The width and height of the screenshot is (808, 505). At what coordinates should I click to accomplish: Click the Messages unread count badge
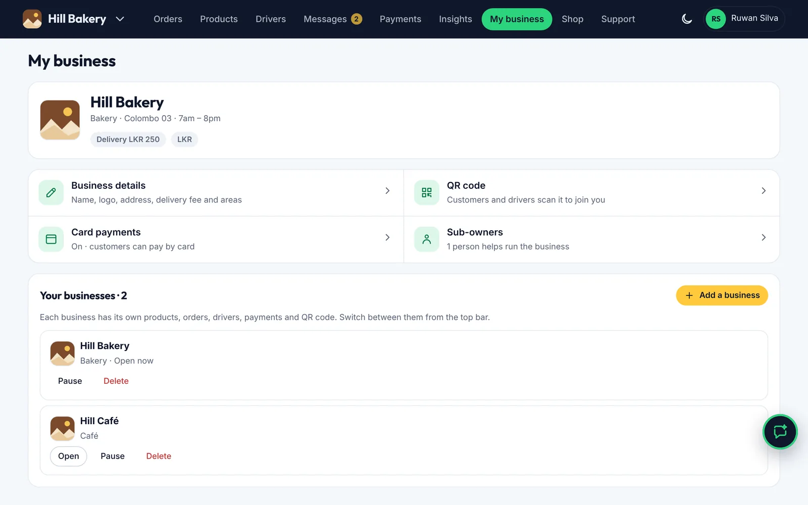pyautogui.click(x=357, y=19)
